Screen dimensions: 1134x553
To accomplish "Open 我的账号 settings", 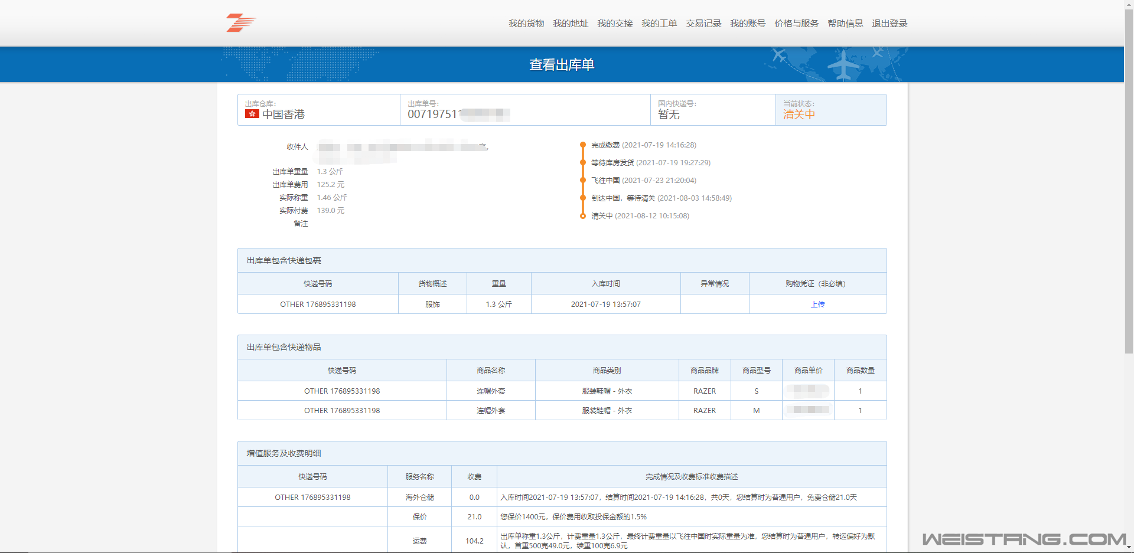I will [x=747, y=24].
